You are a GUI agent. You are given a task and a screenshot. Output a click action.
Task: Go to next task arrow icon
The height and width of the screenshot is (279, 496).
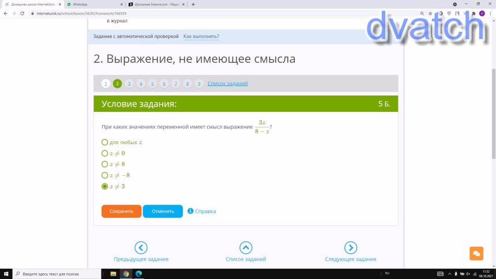pyautogui.click(x=351, y=247)
